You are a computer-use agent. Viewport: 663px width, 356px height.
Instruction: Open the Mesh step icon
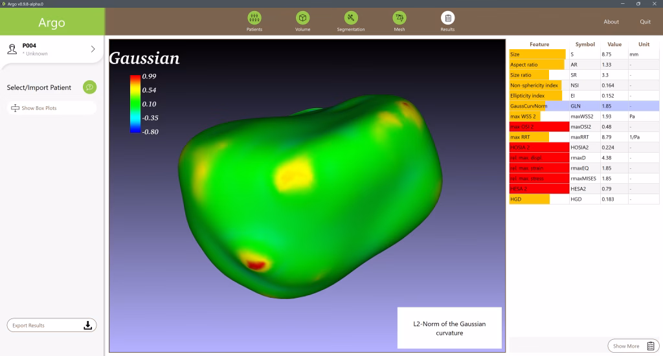click(x=399, y=18)
